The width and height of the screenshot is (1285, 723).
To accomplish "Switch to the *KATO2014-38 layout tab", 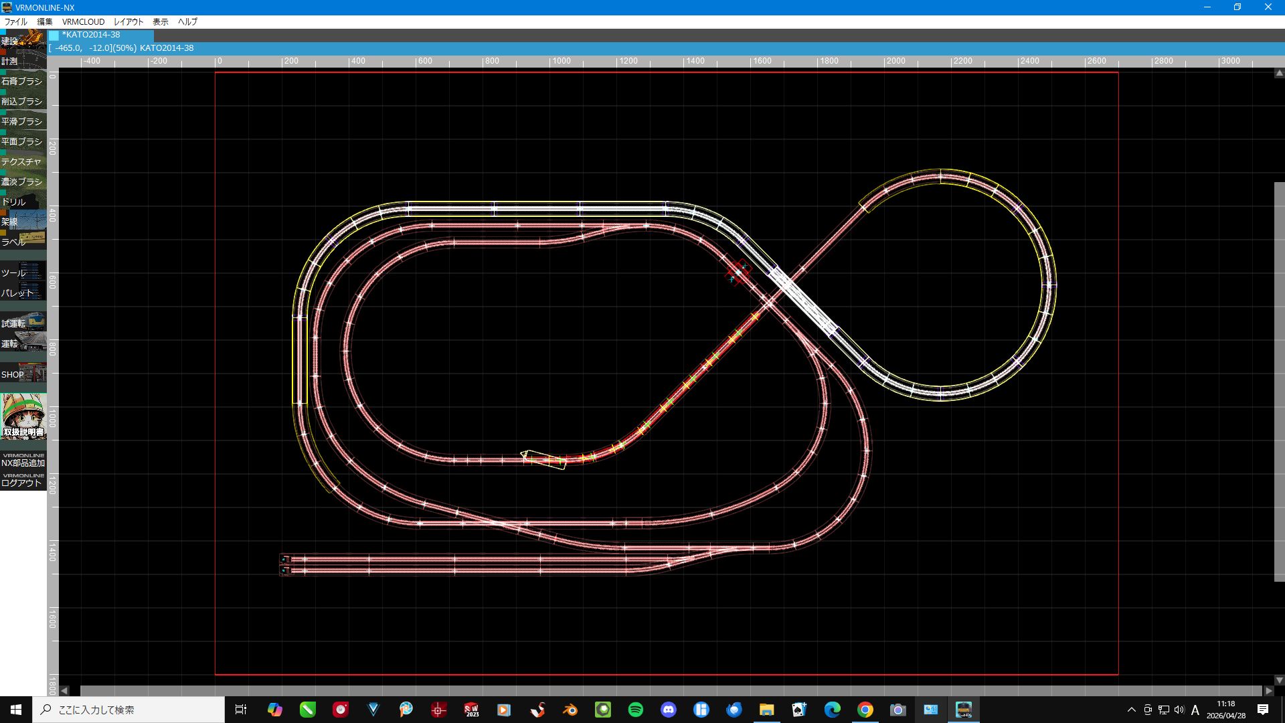I will point(100,35).
